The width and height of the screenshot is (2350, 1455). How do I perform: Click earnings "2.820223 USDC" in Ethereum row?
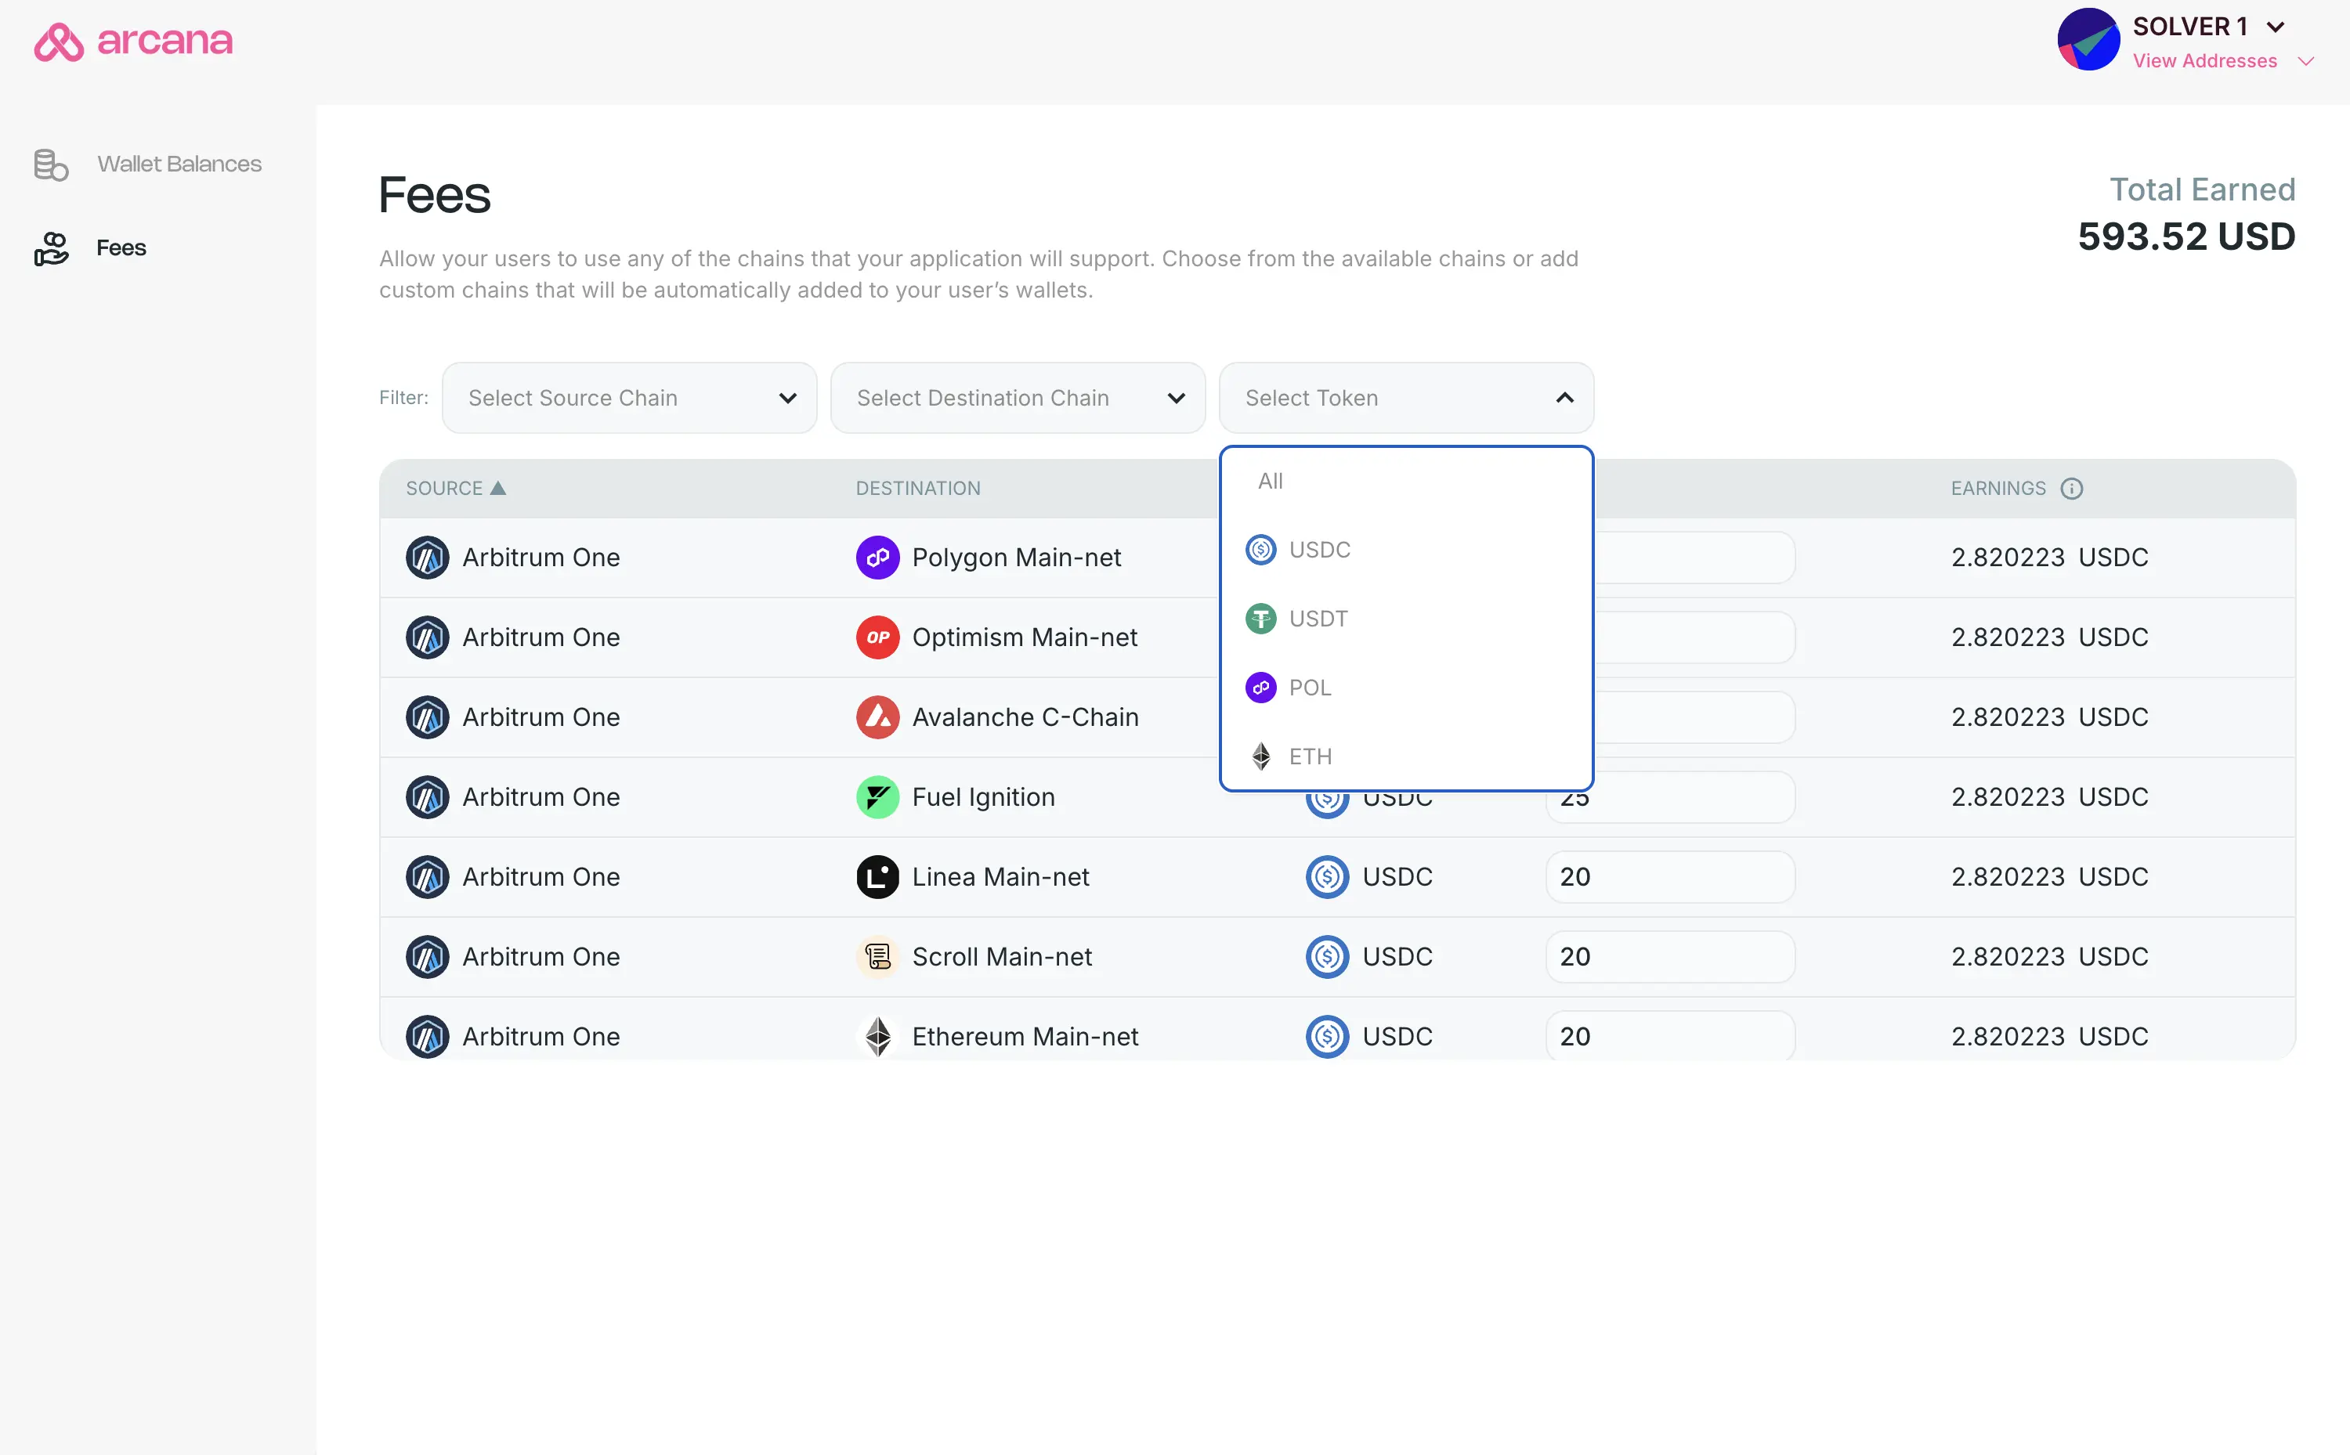[2050, 1038]
